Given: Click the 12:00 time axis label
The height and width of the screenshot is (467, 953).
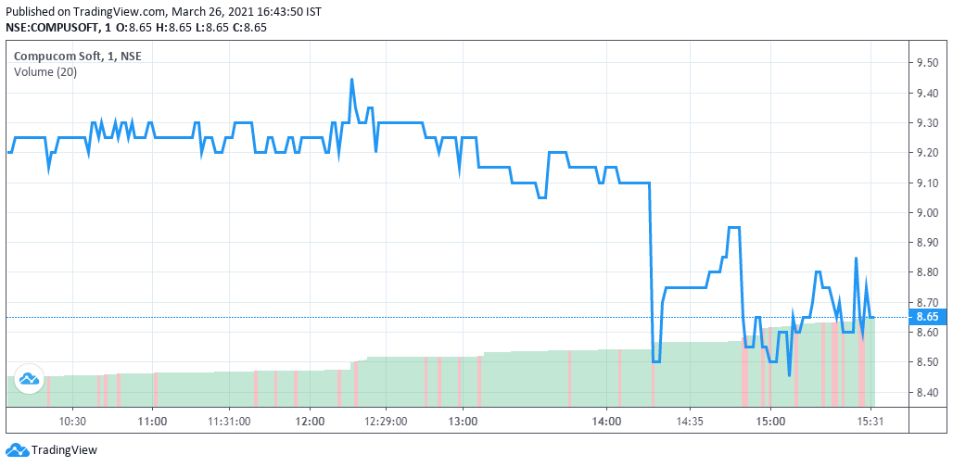Looking at the screenshot, I should pyautogui.click(x=310, y=422).
